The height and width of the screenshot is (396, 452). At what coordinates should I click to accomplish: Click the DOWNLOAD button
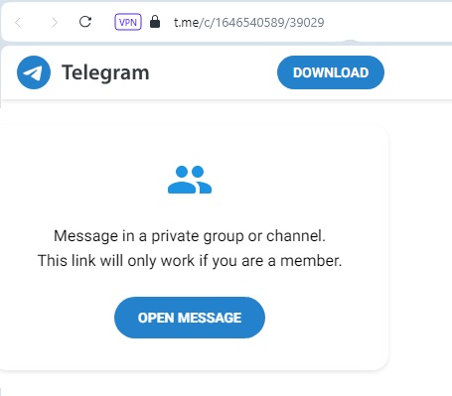(x=331, y=72)
